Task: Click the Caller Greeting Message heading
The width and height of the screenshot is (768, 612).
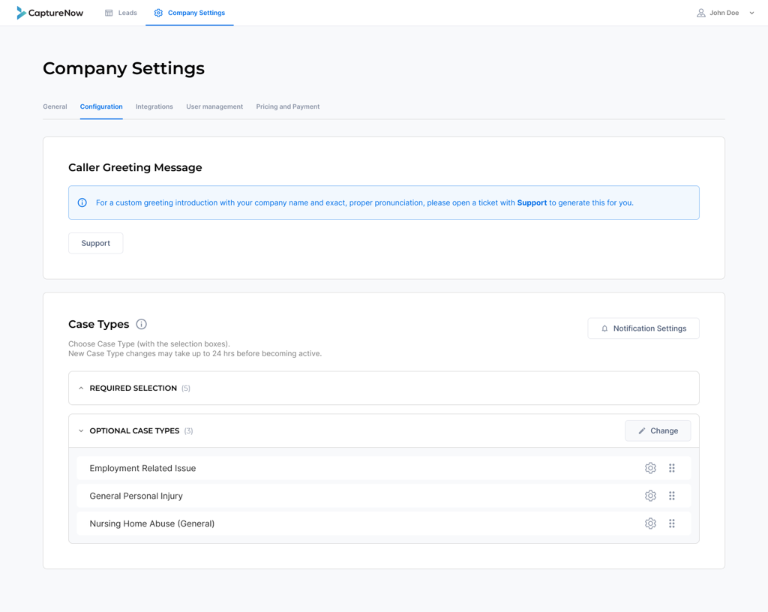Action: pyautogui.click(x=135, y=167)
